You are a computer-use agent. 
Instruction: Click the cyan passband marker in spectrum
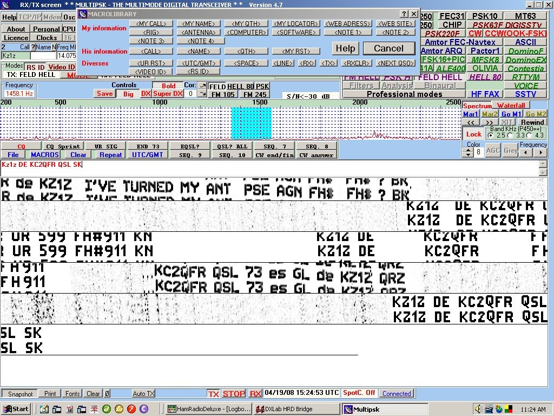(251, 123)
